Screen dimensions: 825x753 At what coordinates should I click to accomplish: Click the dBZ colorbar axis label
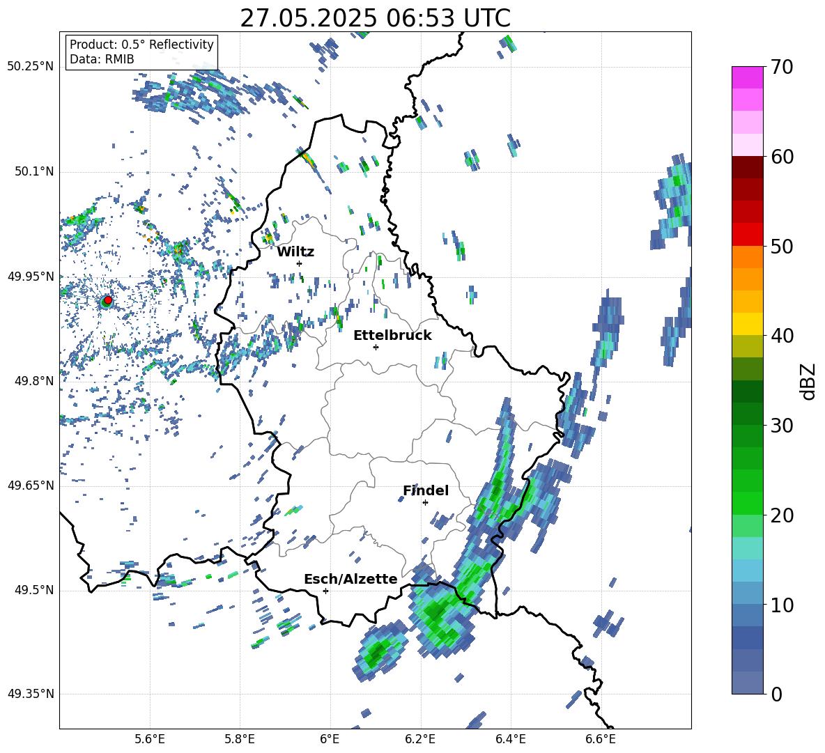point(809,381)
